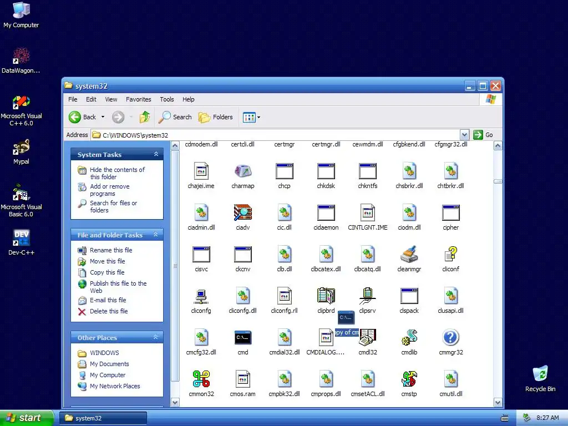Viewport: 568px width, 426px height.
Task: Open the Favorites menu
Action: tap(138, 99)
